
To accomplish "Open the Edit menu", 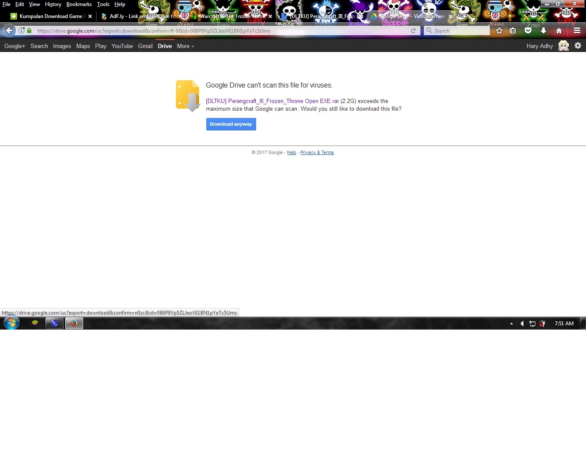I will (20, 4).
